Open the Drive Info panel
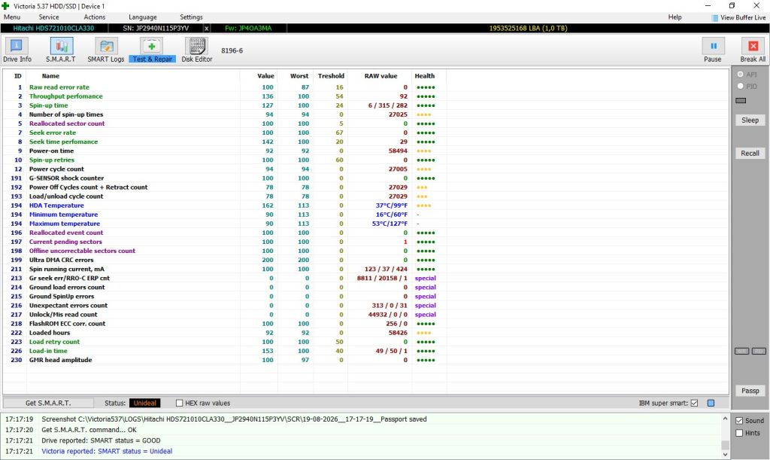 click(17, 50)
